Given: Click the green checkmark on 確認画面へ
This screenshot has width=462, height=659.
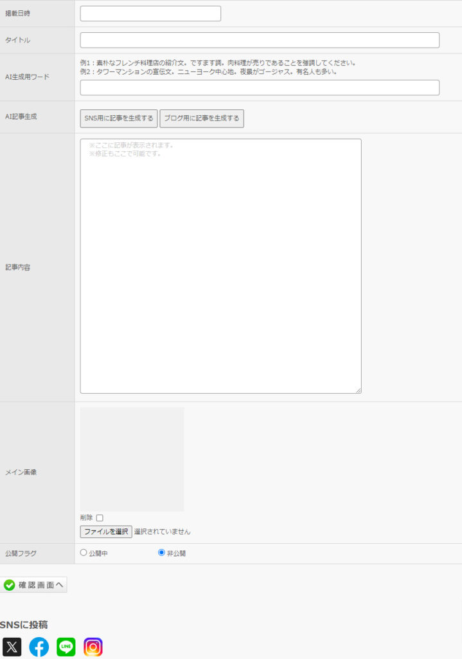Looking at the screenshot, I should (x=9, y=585).
